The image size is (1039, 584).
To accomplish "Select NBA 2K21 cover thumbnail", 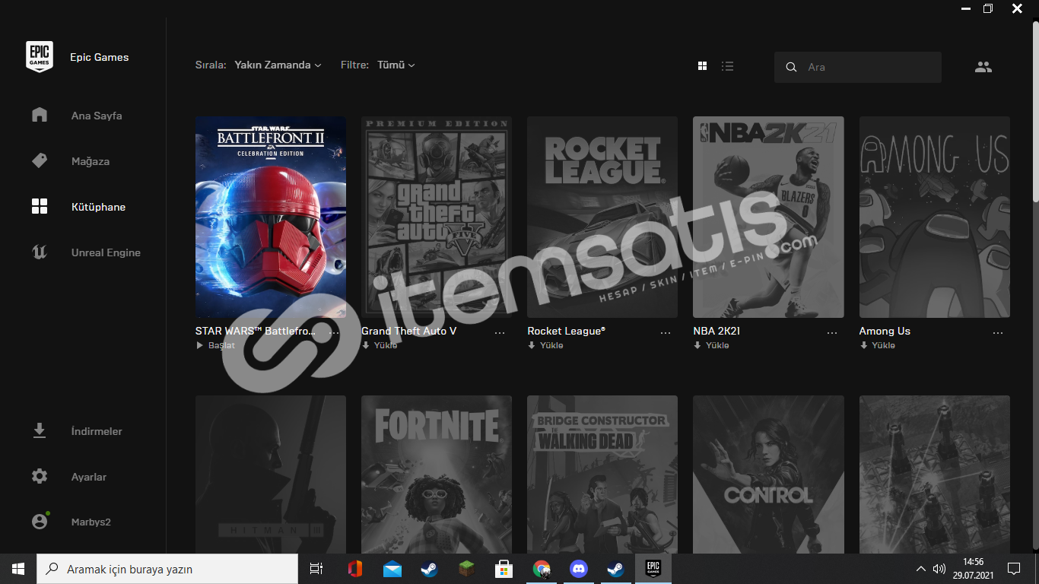I will pyautogui.click(x=768, y=217).
